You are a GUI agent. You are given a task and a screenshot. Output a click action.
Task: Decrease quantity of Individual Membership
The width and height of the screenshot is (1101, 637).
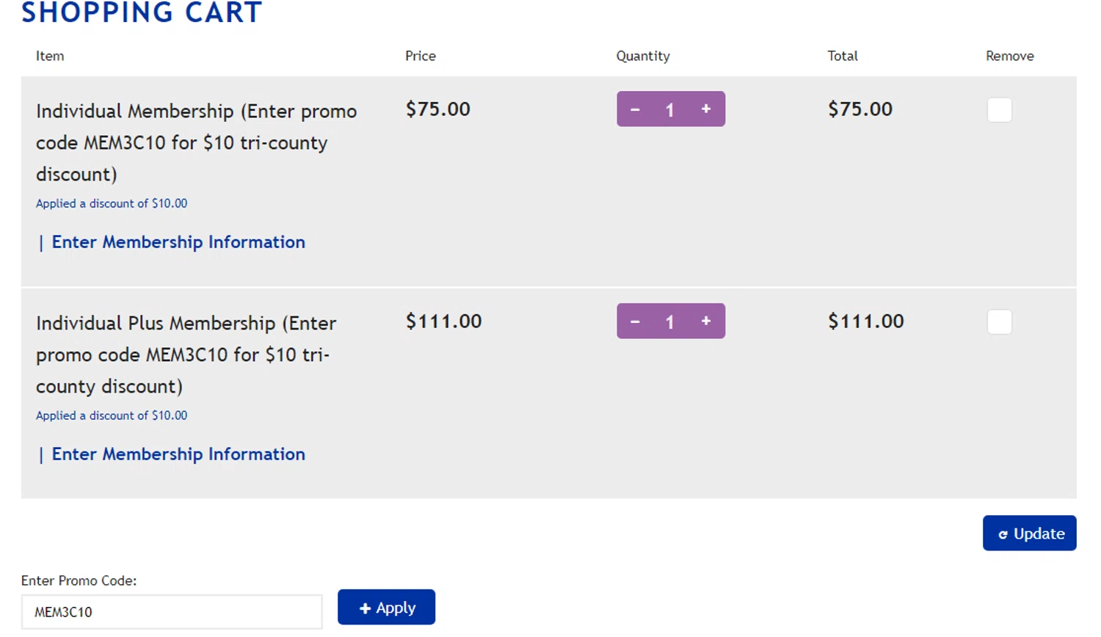tap(635, 109)
